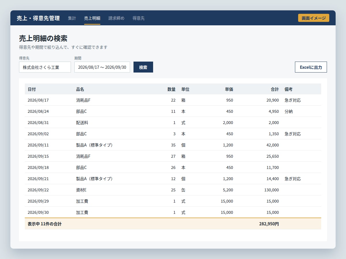
Task: Click the total 14,400 amount
Action: tap(272, 179)
